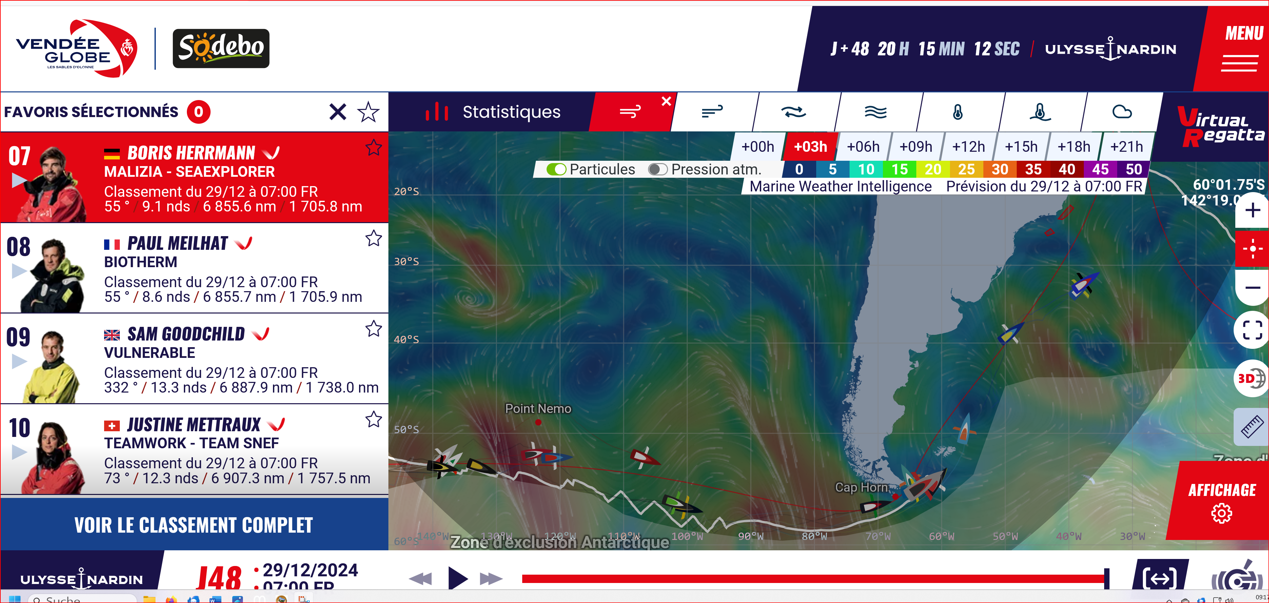
Task: Click the Sodebo sponsor logo
Action: (x=221, y=48)
